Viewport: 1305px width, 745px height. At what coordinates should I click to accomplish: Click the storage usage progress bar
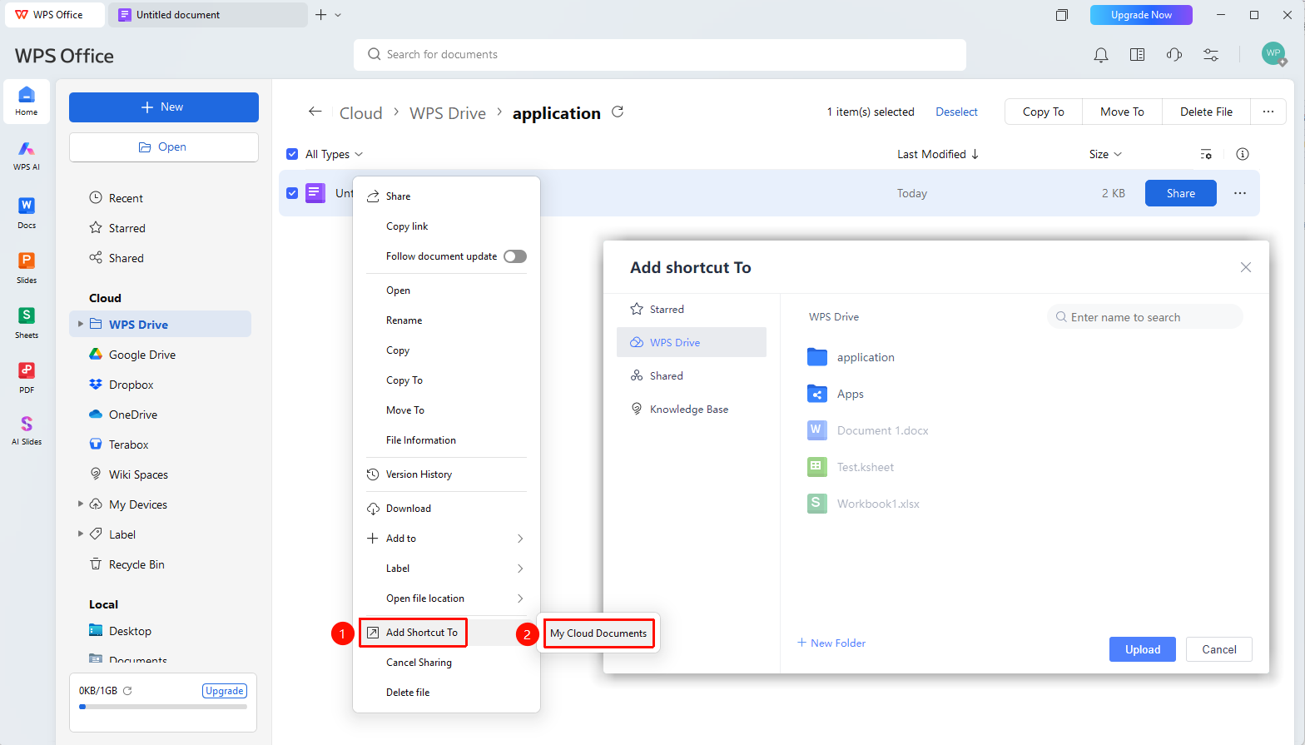(x=163, y=707)
